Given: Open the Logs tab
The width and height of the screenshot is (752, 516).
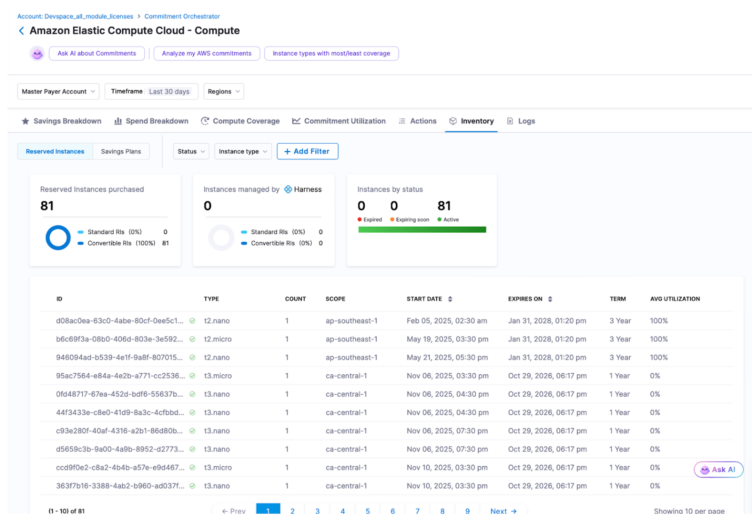Looking at the screenshot, I should (x=521, y=121).
